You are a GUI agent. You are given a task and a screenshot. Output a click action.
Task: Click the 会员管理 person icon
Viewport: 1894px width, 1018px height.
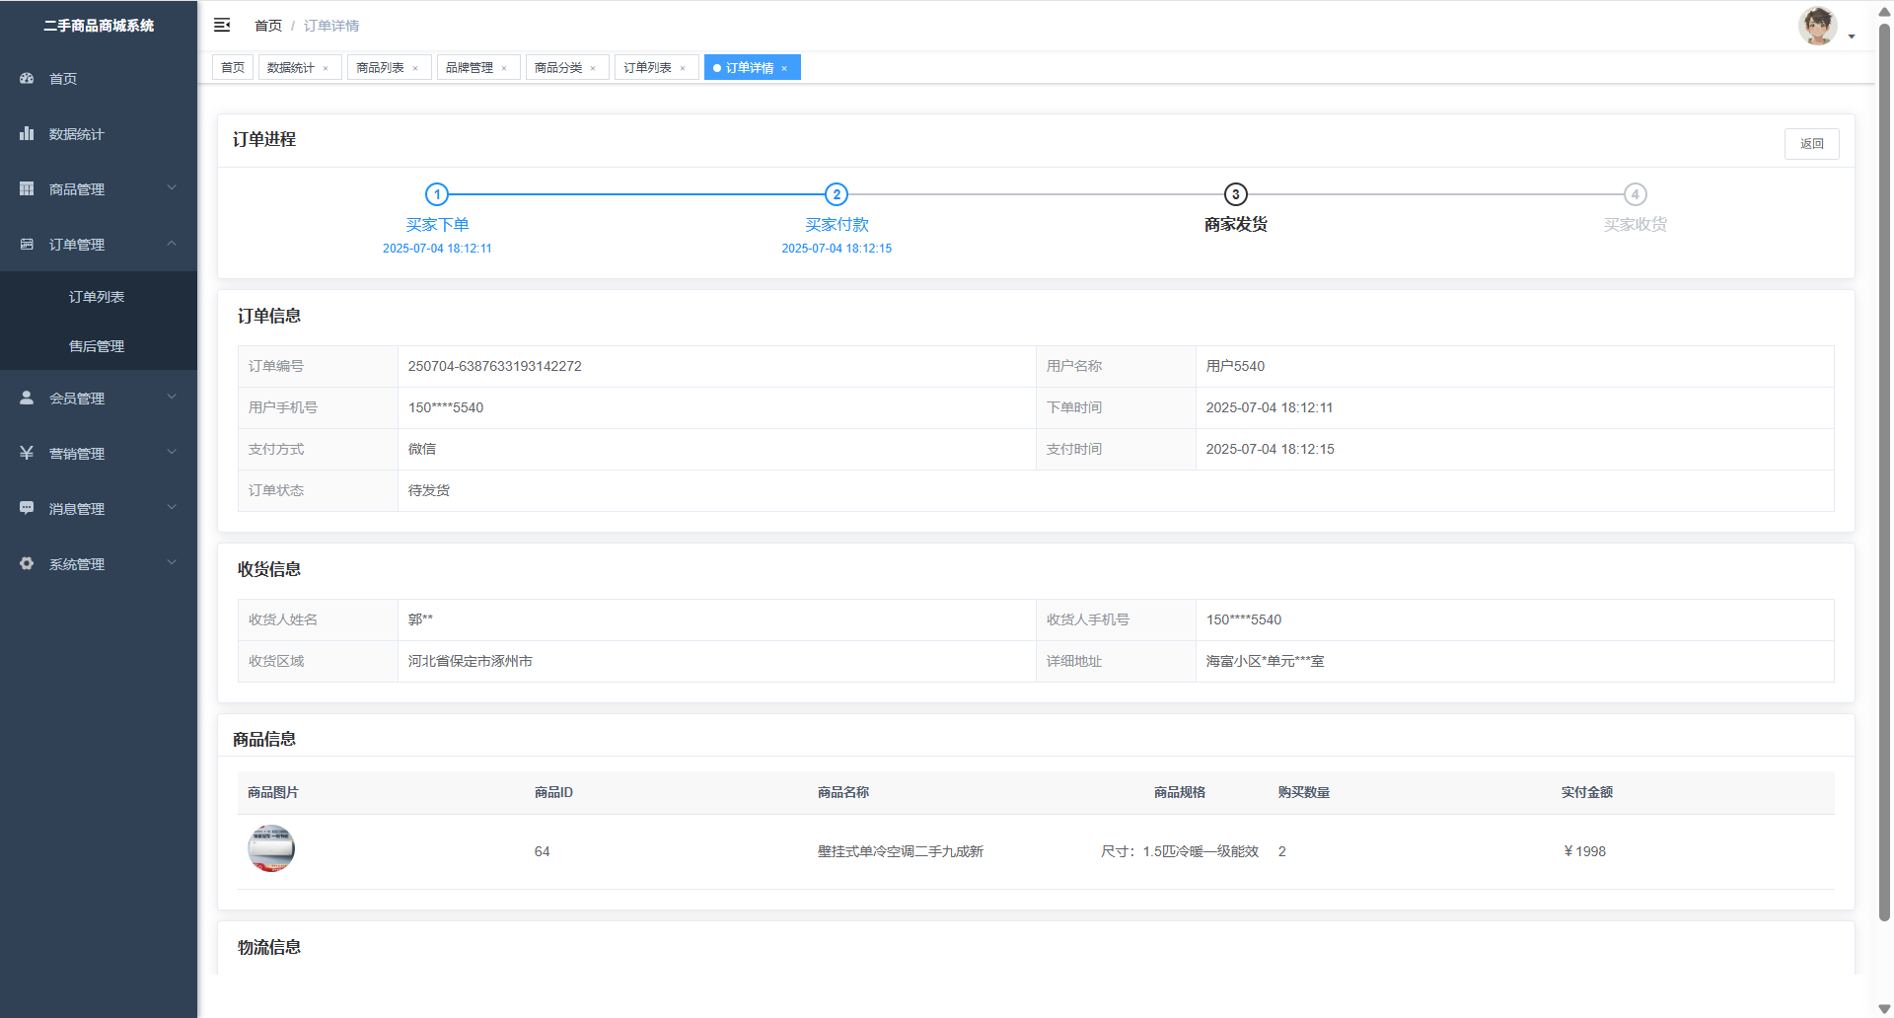pos(27,398)
